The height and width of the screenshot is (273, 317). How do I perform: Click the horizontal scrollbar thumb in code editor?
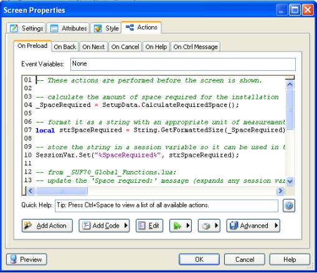[62, 191]
